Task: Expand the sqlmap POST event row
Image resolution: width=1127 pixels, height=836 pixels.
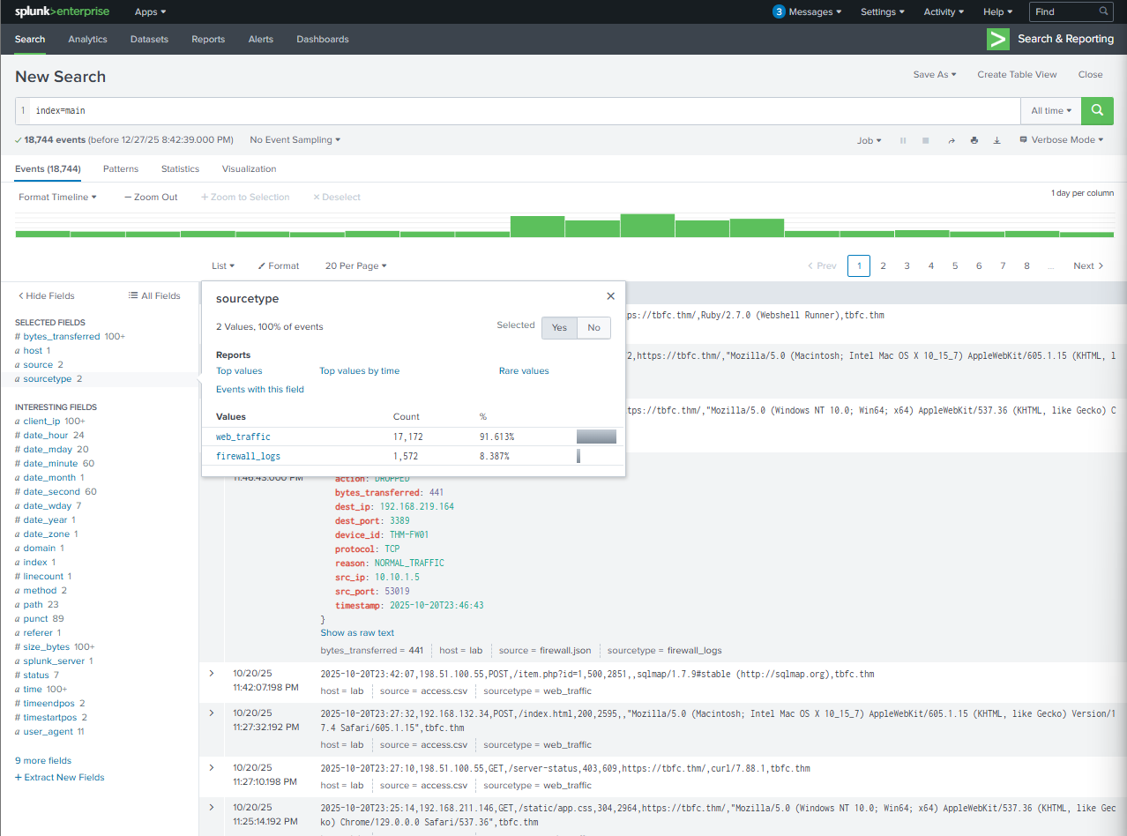Action: pyautogui.click(x=212, y=673)
